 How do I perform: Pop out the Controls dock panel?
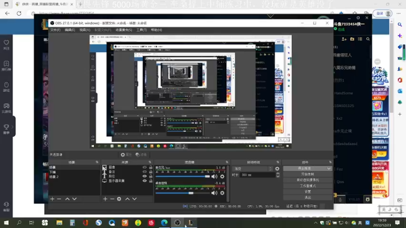tap(330, 162)
